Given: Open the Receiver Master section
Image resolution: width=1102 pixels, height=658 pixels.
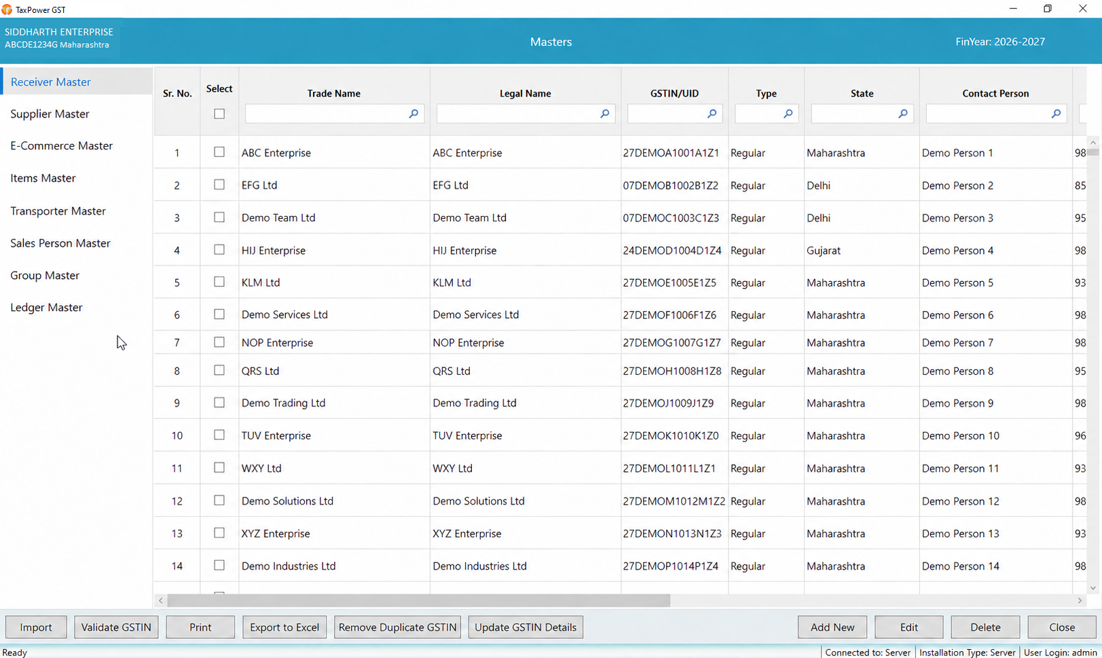Looking at the screenshot, I should [x=76, y=81].
